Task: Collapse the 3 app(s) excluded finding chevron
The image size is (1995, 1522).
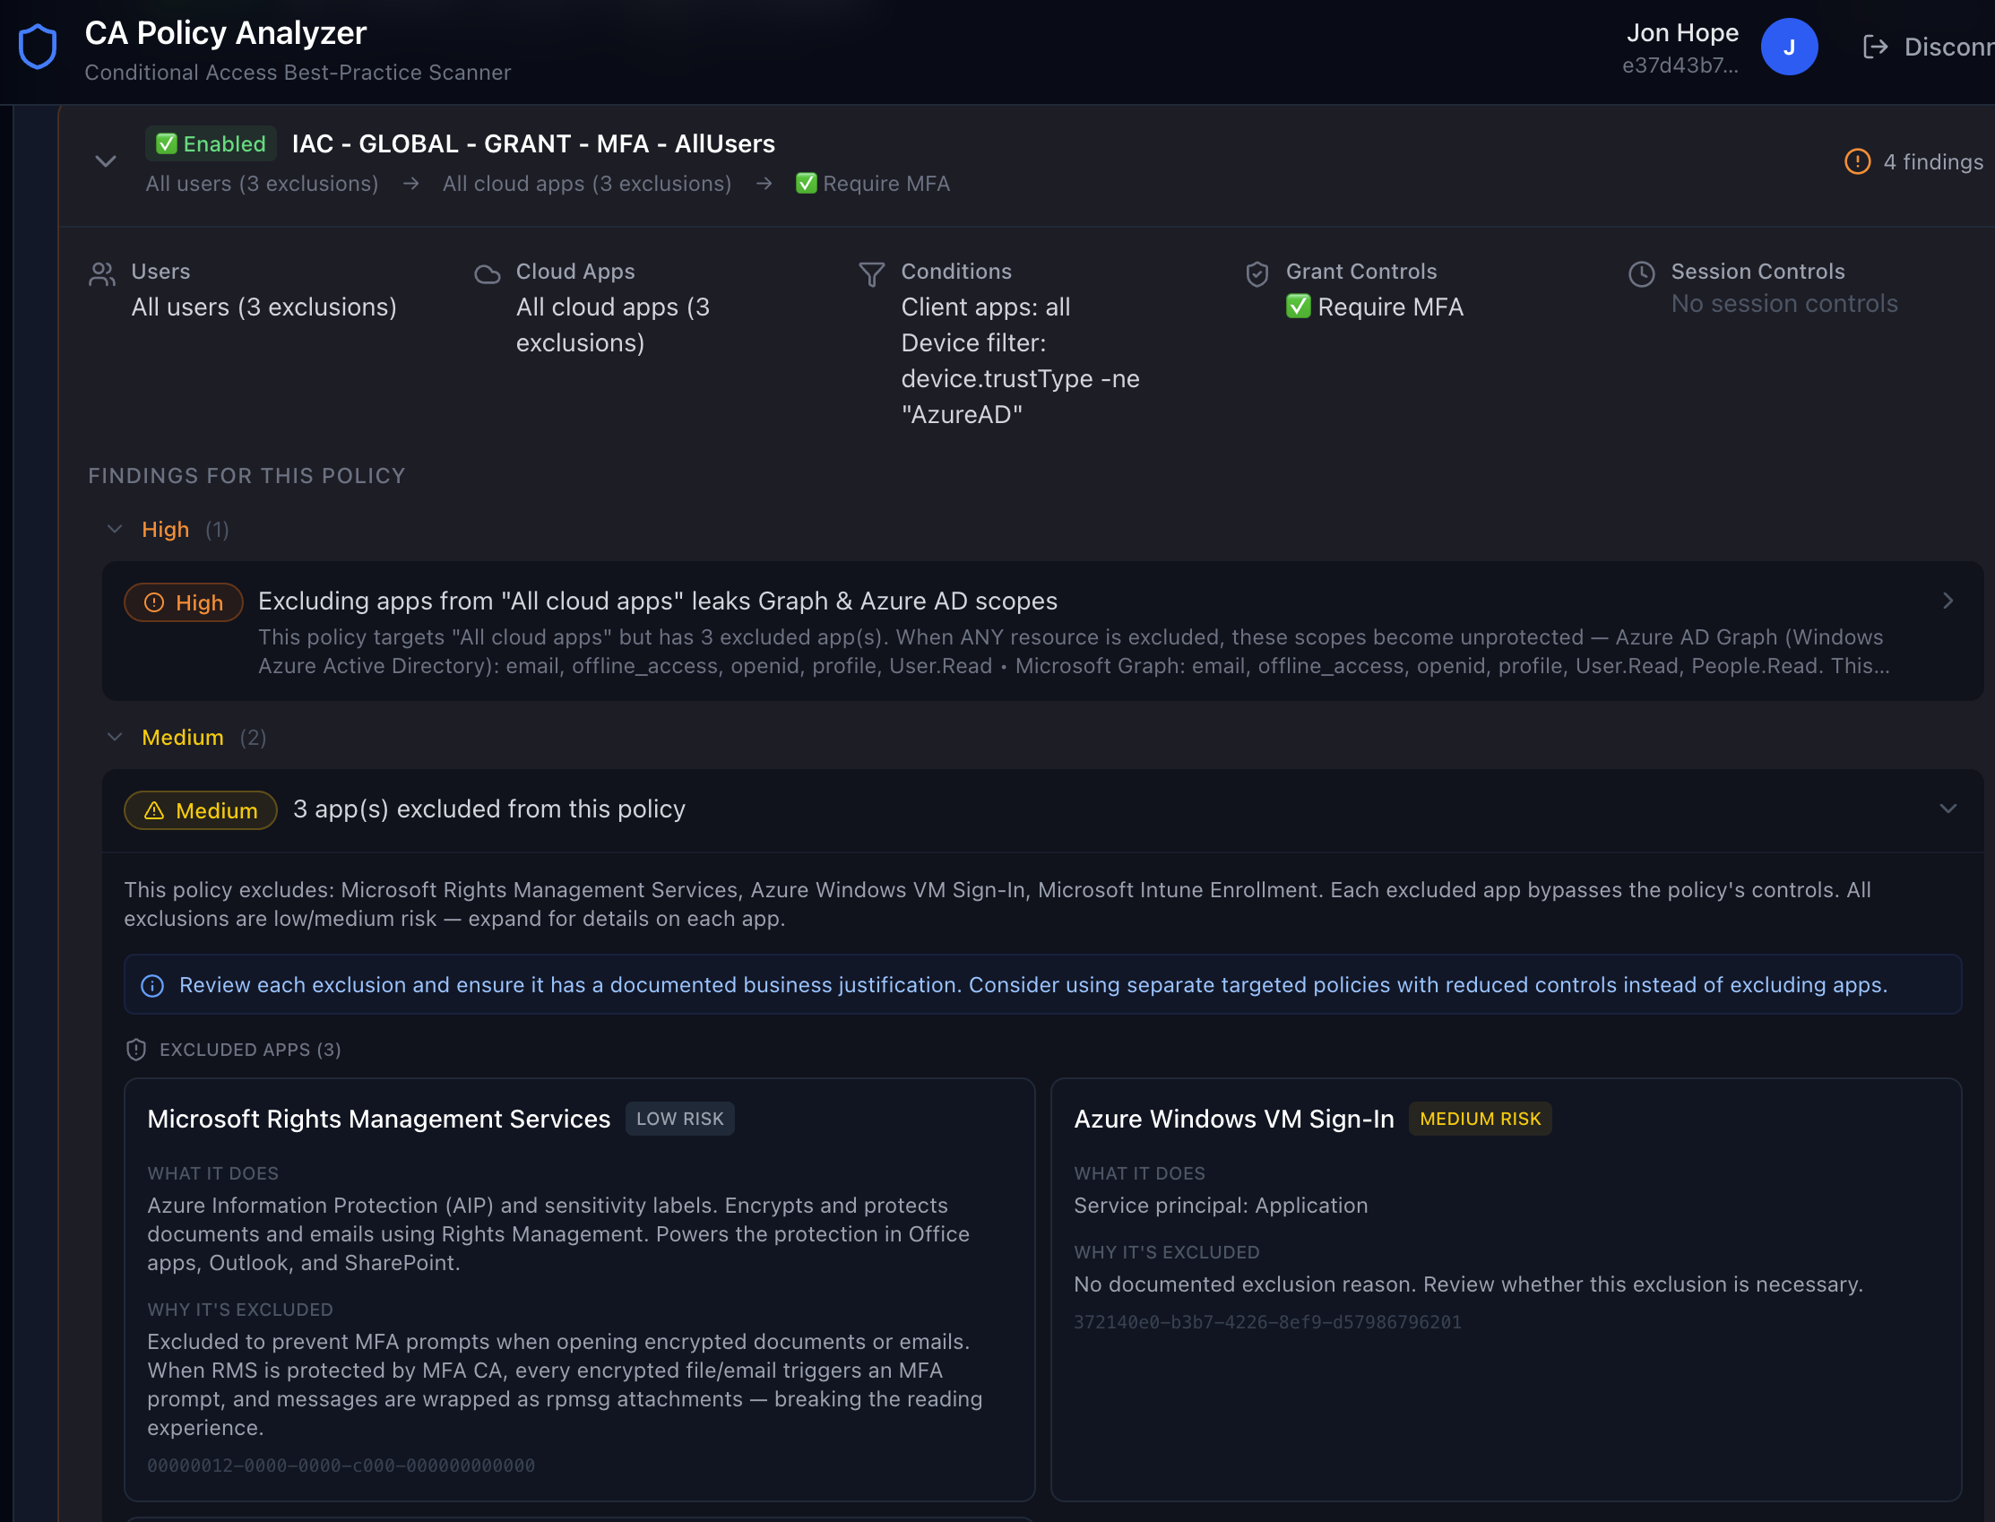Action: click(1947, 809)
